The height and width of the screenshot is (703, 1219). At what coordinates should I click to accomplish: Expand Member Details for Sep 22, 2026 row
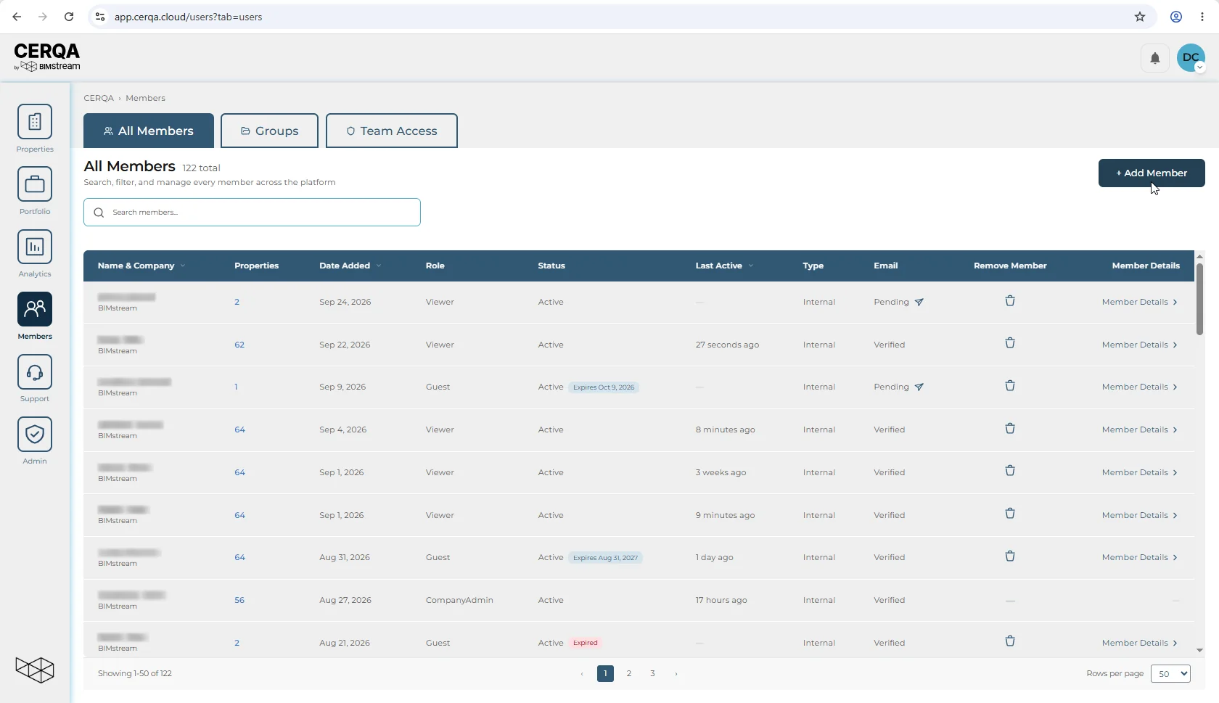click(1139, 345)
